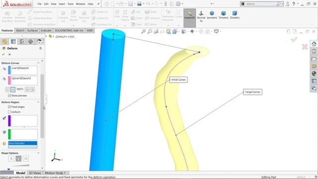Select the Normal To view icon
Image resolution: width=318 pixels, height=179 pixels.
click(201, 16)
